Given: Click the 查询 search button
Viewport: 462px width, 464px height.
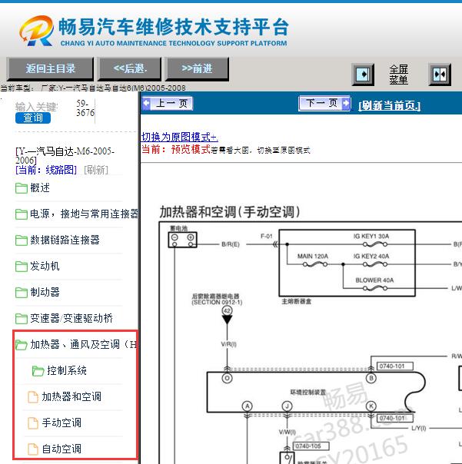Looking at the screenshot, I should coord(33,118).
